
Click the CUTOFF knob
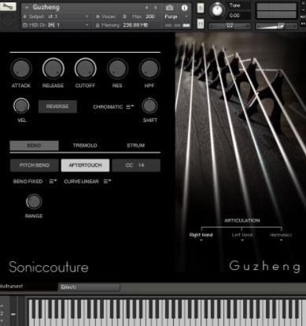[85, 69]
